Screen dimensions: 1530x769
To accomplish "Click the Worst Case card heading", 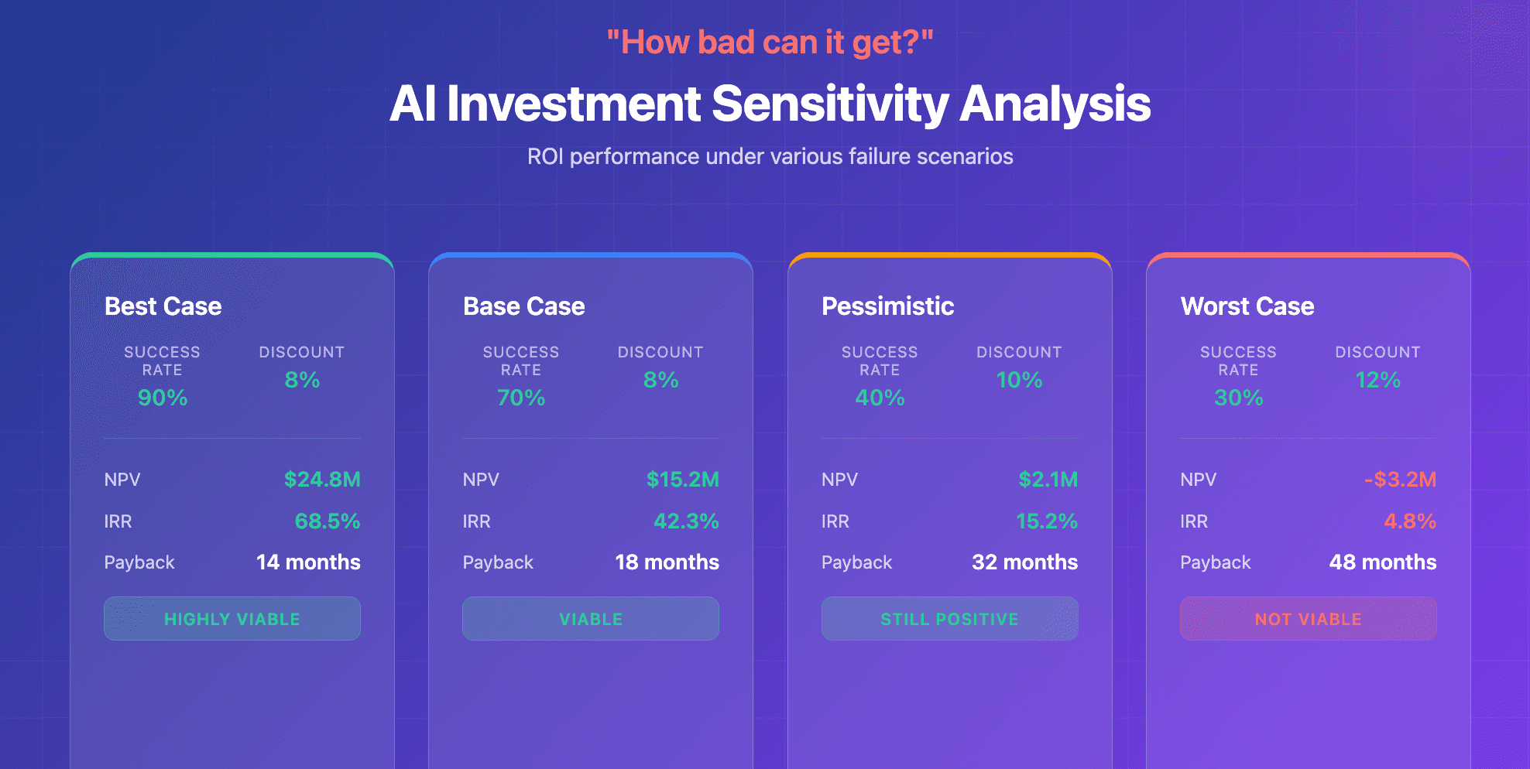I will point(1247,306).
